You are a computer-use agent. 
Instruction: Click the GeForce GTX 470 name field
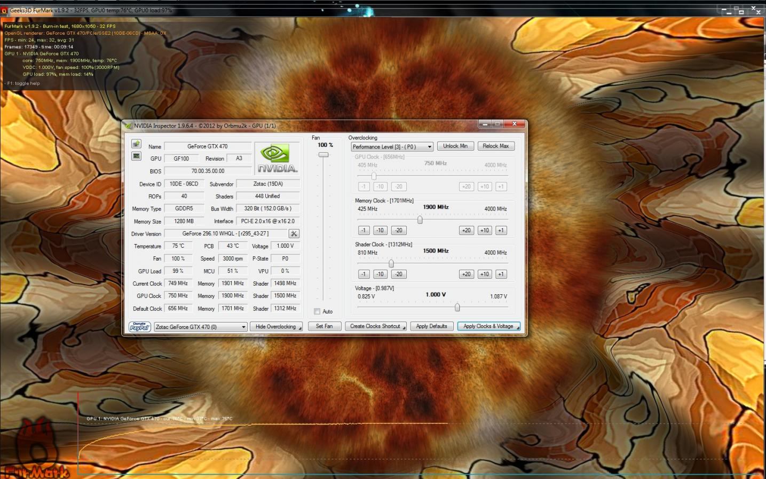click(208, 146)
